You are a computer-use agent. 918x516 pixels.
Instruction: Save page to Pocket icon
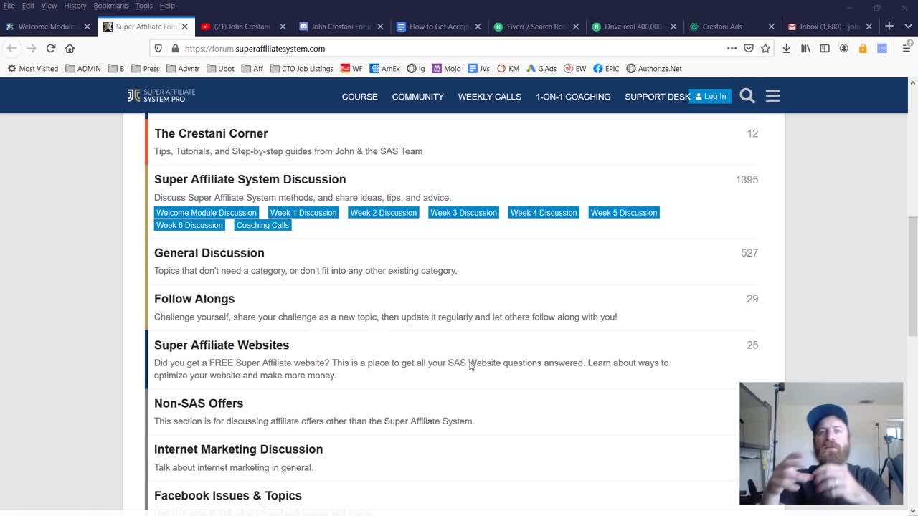(x=749, y=48)
